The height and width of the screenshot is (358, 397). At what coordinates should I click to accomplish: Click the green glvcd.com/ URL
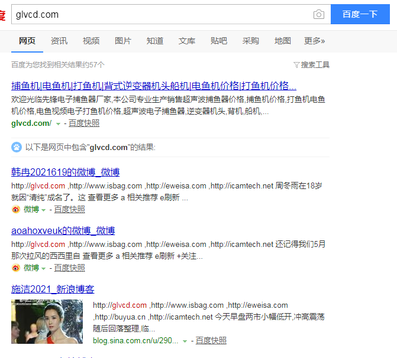pos(31,123)
